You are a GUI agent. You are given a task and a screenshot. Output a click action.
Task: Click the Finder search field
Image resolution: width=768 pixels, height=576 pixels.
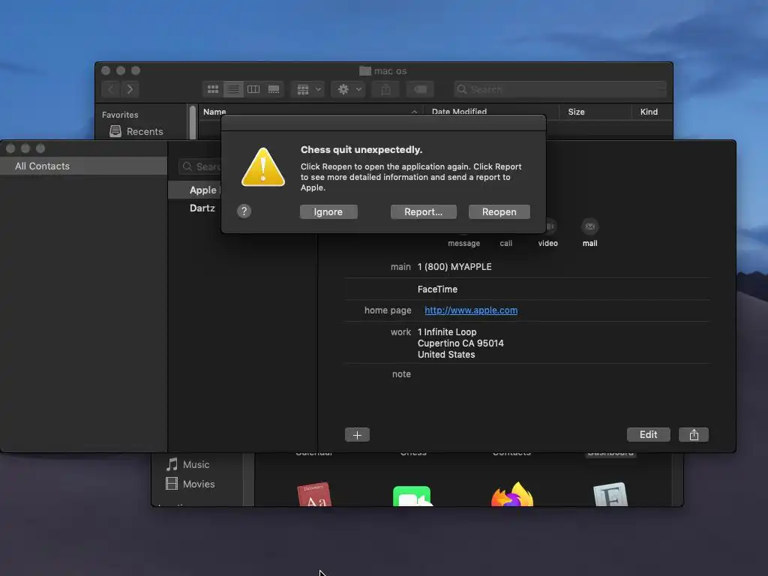point(559,89)
